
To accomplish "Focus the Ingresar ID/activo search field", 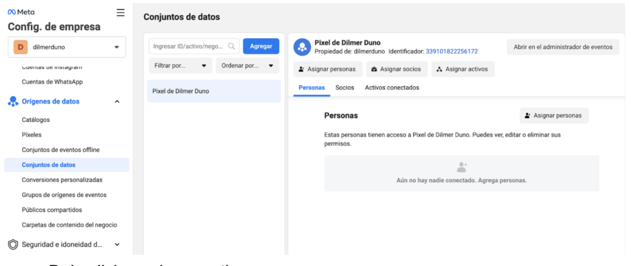I will [x=194, y=46].
